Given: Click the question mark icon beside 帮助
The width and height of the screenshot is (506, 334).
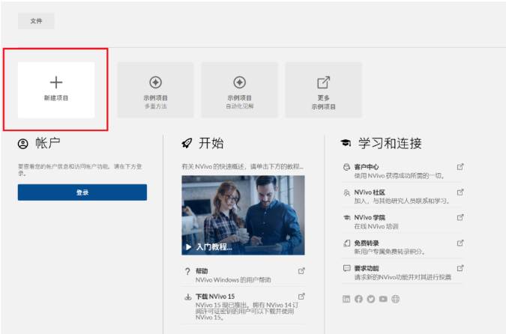Looking at the screenshot, I should [187, 271].
